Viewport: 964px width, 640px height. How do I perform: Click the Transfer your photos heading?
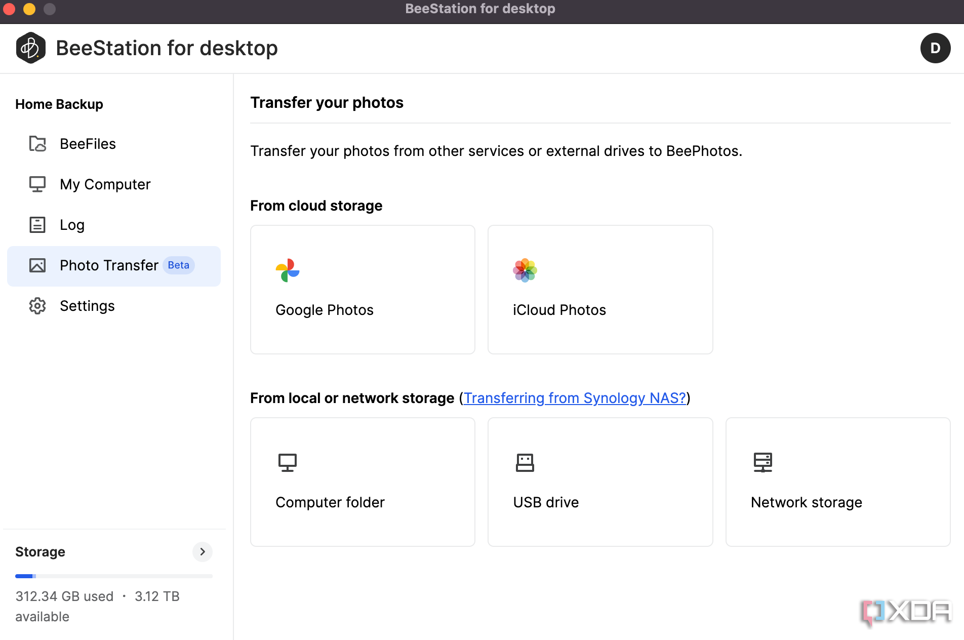[327, 103]
